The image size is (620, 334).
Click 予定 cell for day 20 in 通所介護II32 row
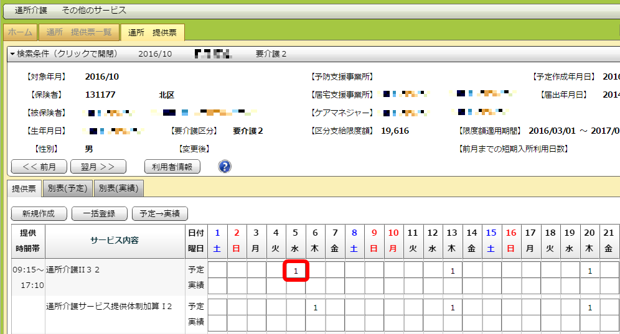589,271
